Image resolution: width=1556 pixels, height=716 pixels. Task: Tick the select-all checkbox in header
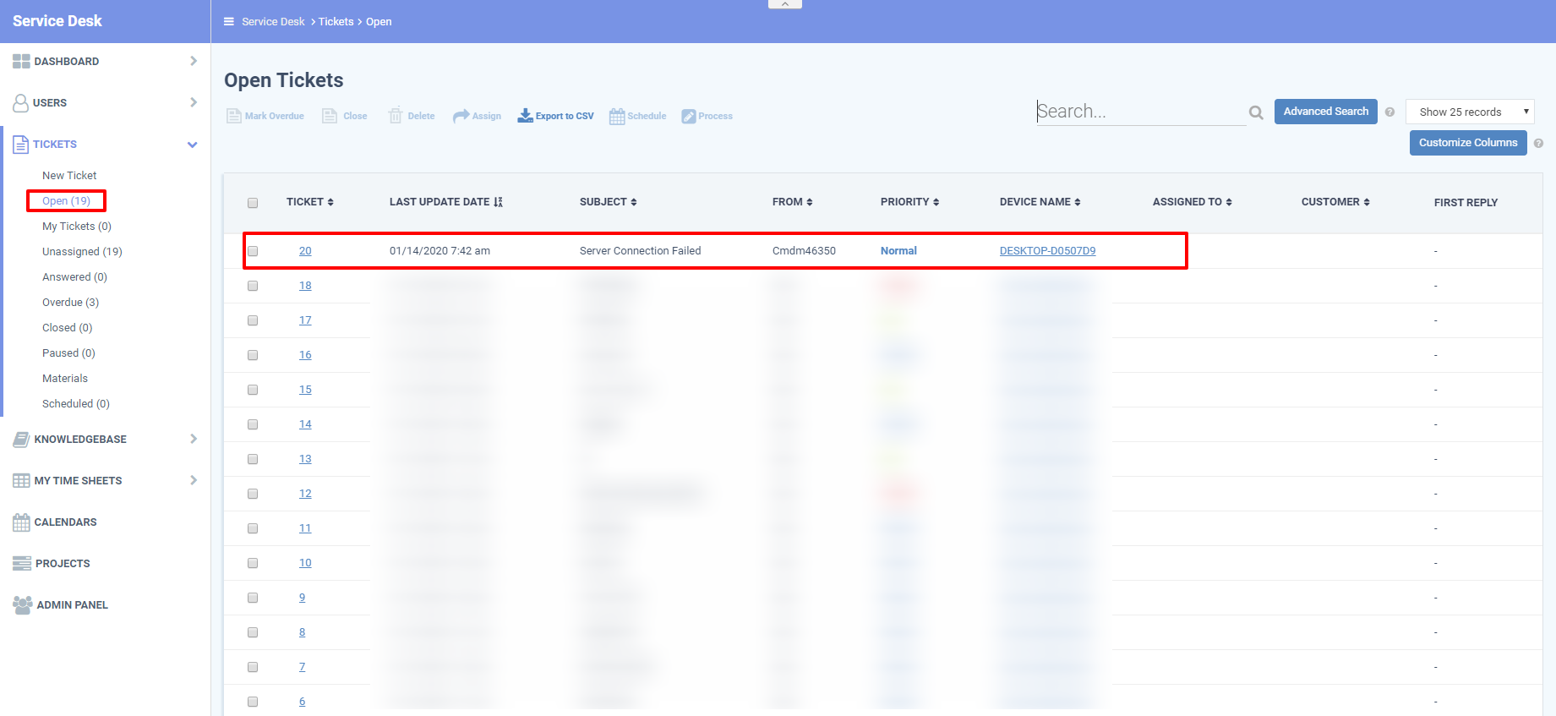click(x=253, y=203)
